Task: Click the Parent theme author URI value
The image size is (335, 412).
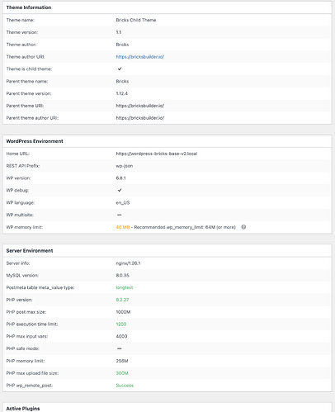Action: [x=139, y=118]
